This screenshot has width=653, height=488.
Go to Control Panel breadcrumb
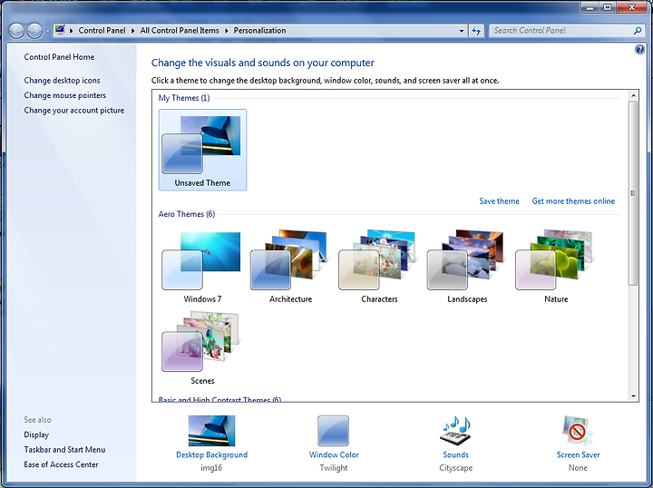point(102,31)
